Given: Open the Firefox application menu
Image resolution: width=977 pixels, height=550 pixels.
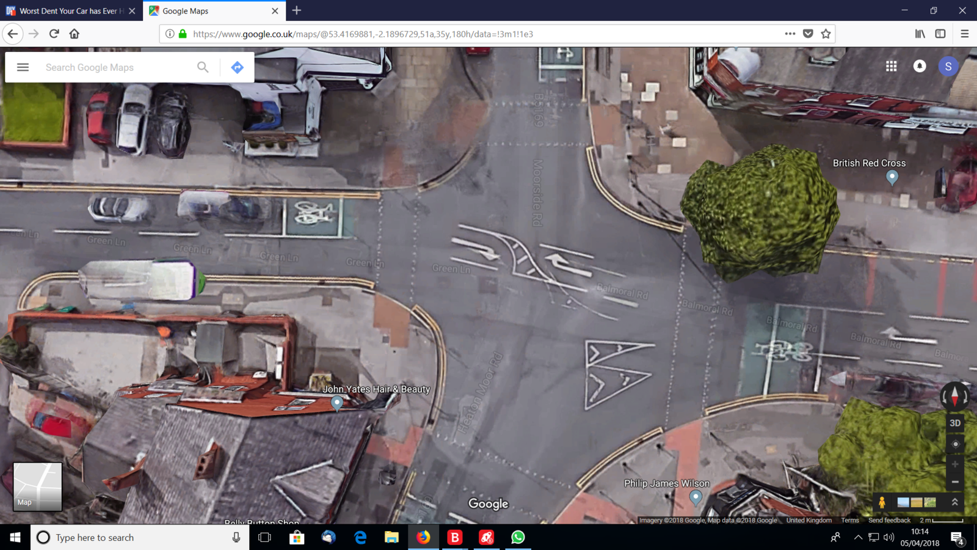Looking at the screenshot, I should (964, 34).
